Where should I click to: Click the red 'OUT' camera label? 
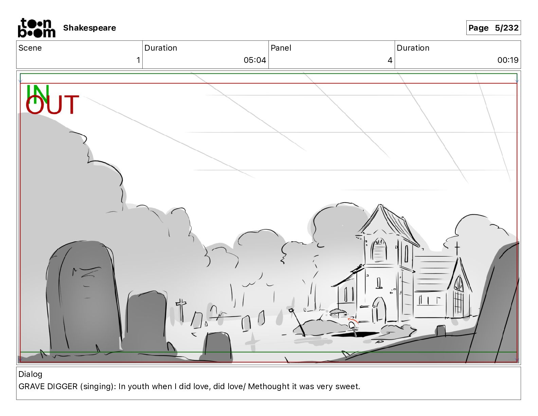pos(52,105)
